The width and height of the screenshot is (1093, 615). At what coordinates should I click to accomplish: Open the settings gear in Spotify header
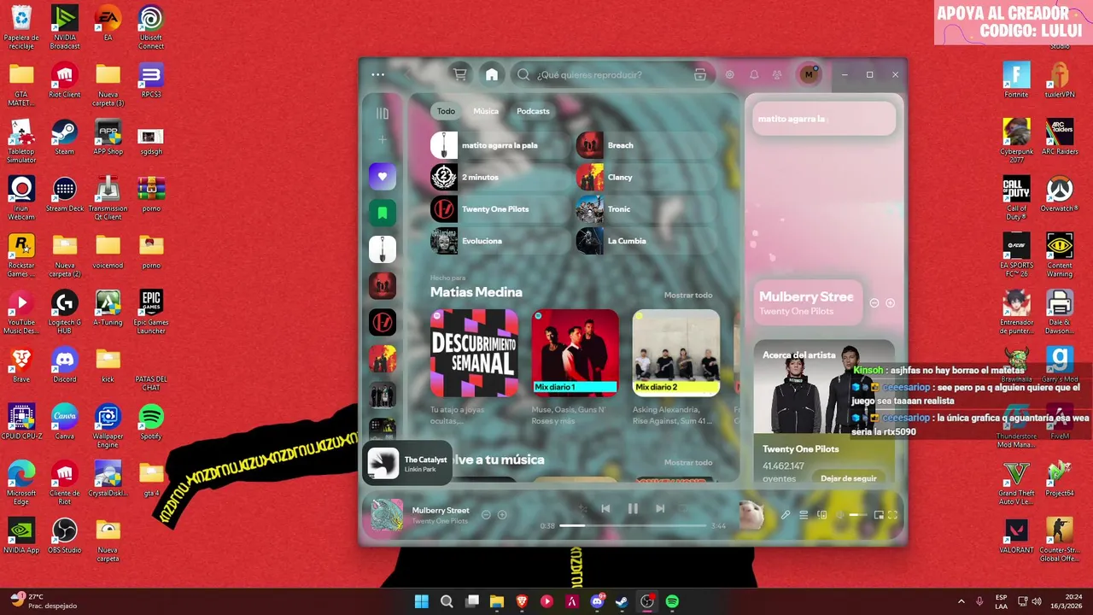730,74
